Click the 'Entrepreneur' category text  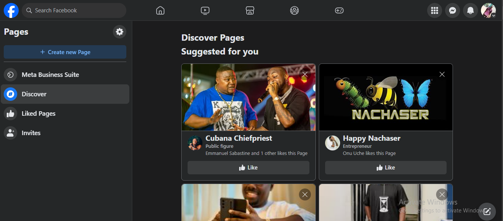357,146
